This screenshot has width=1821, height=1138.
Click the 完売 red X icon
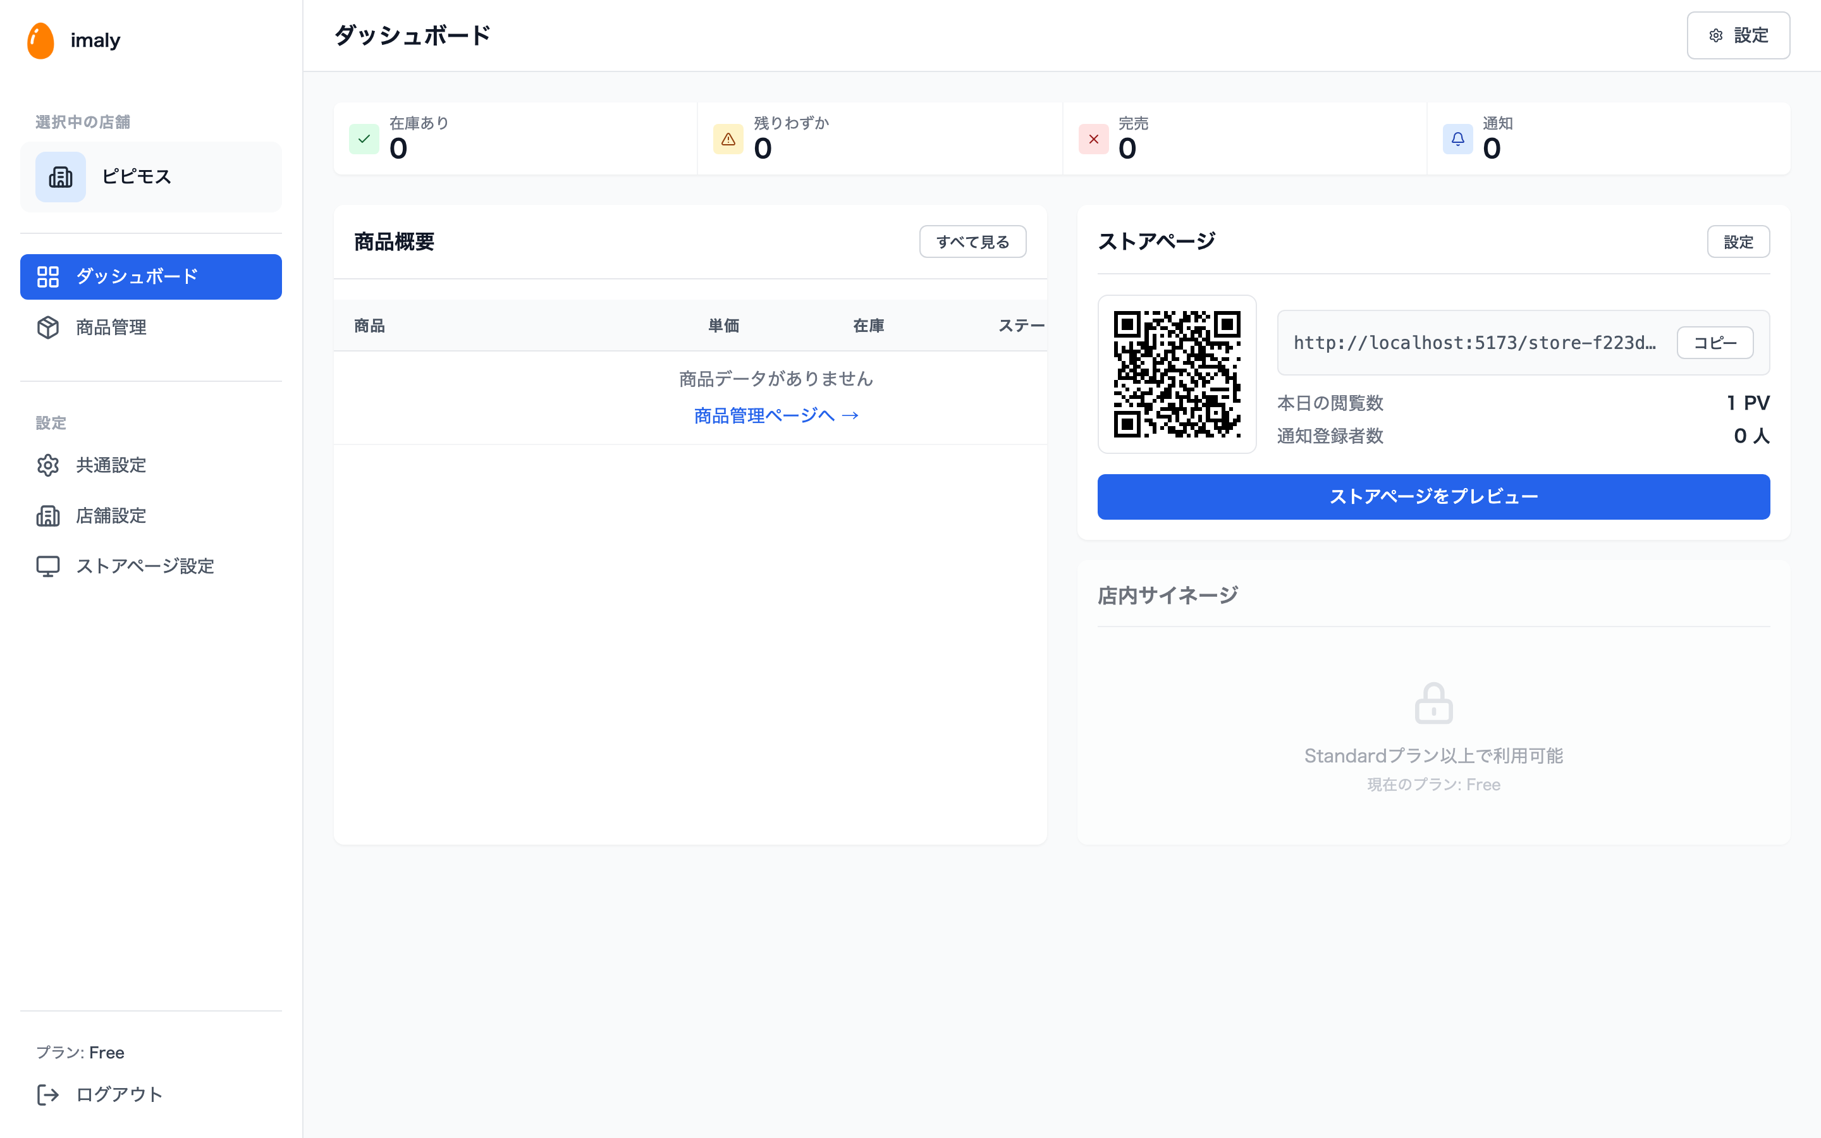(1093, 139)
